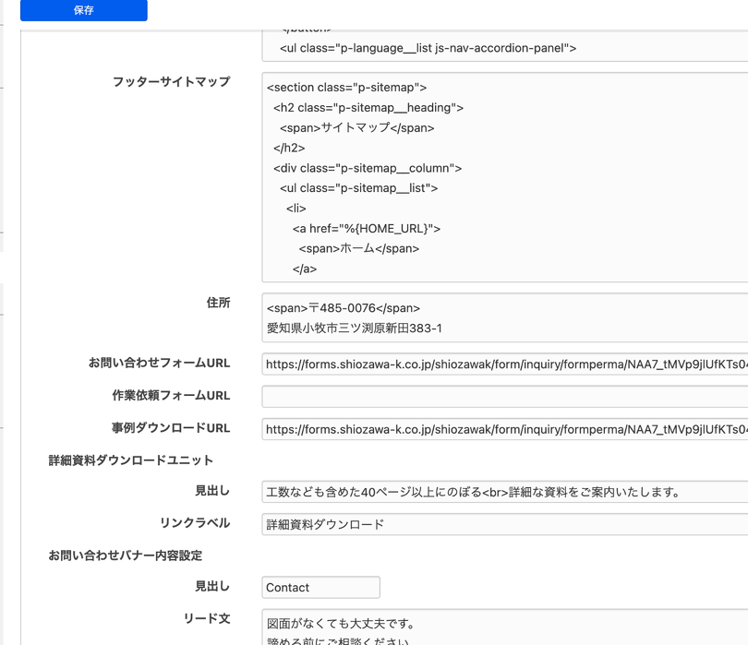This screenshot has width=748, height=645.
Task: Place cursor on the 〒485-0076 postal code line
Action: (343, 308)
